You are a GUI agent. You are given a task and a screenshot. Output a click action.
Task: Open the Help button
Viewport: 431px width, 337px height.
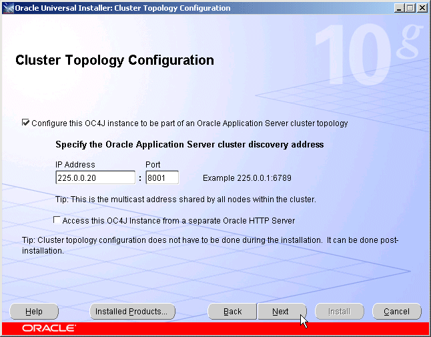click(34, 312)
